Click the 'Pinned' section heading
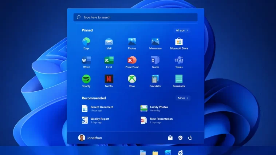This screenshot has width=276, height=155. coord(87,30)
